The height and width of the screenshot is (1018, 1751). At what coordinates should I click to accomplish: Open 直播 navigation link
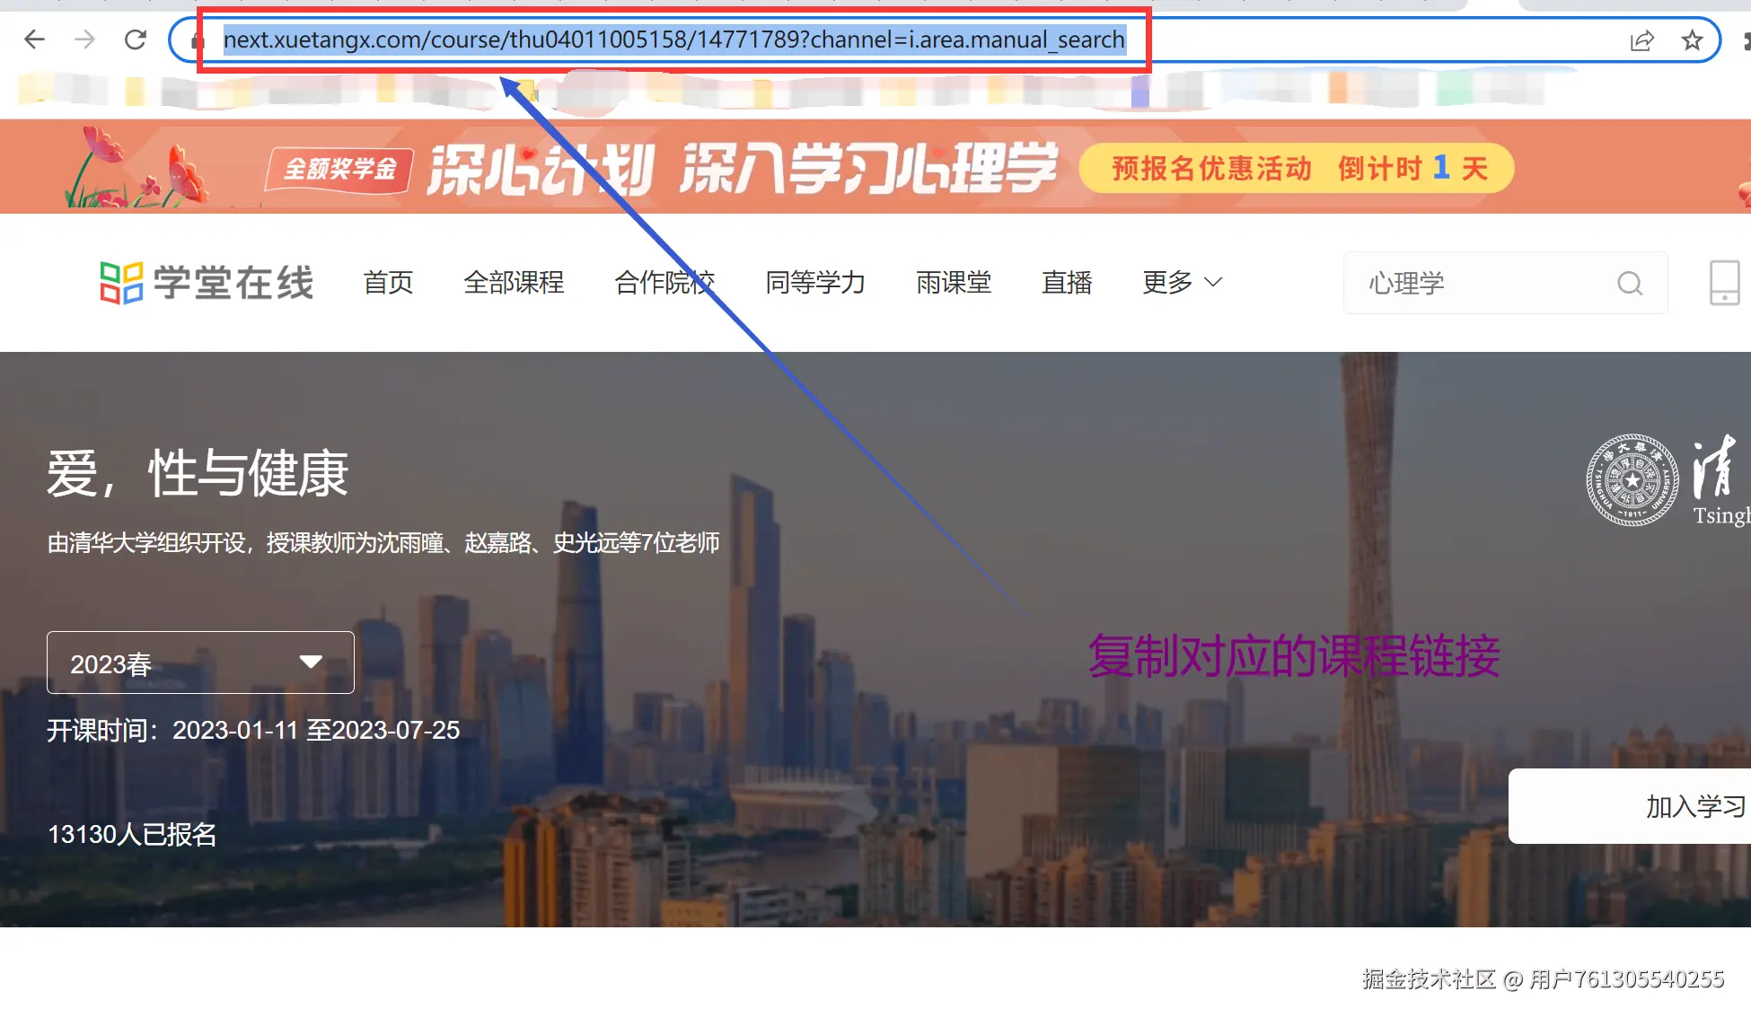tap(1067, 283)
